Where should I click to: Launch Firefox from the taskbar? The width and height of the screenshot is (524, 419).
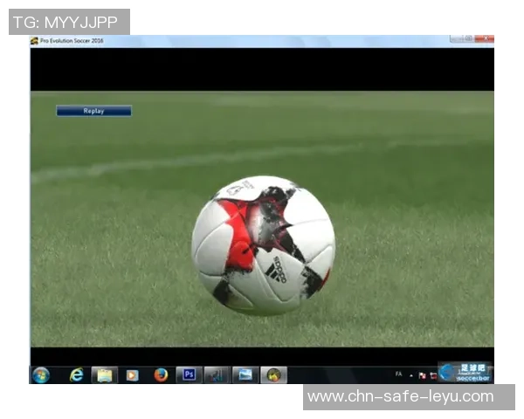click(161, 374)
